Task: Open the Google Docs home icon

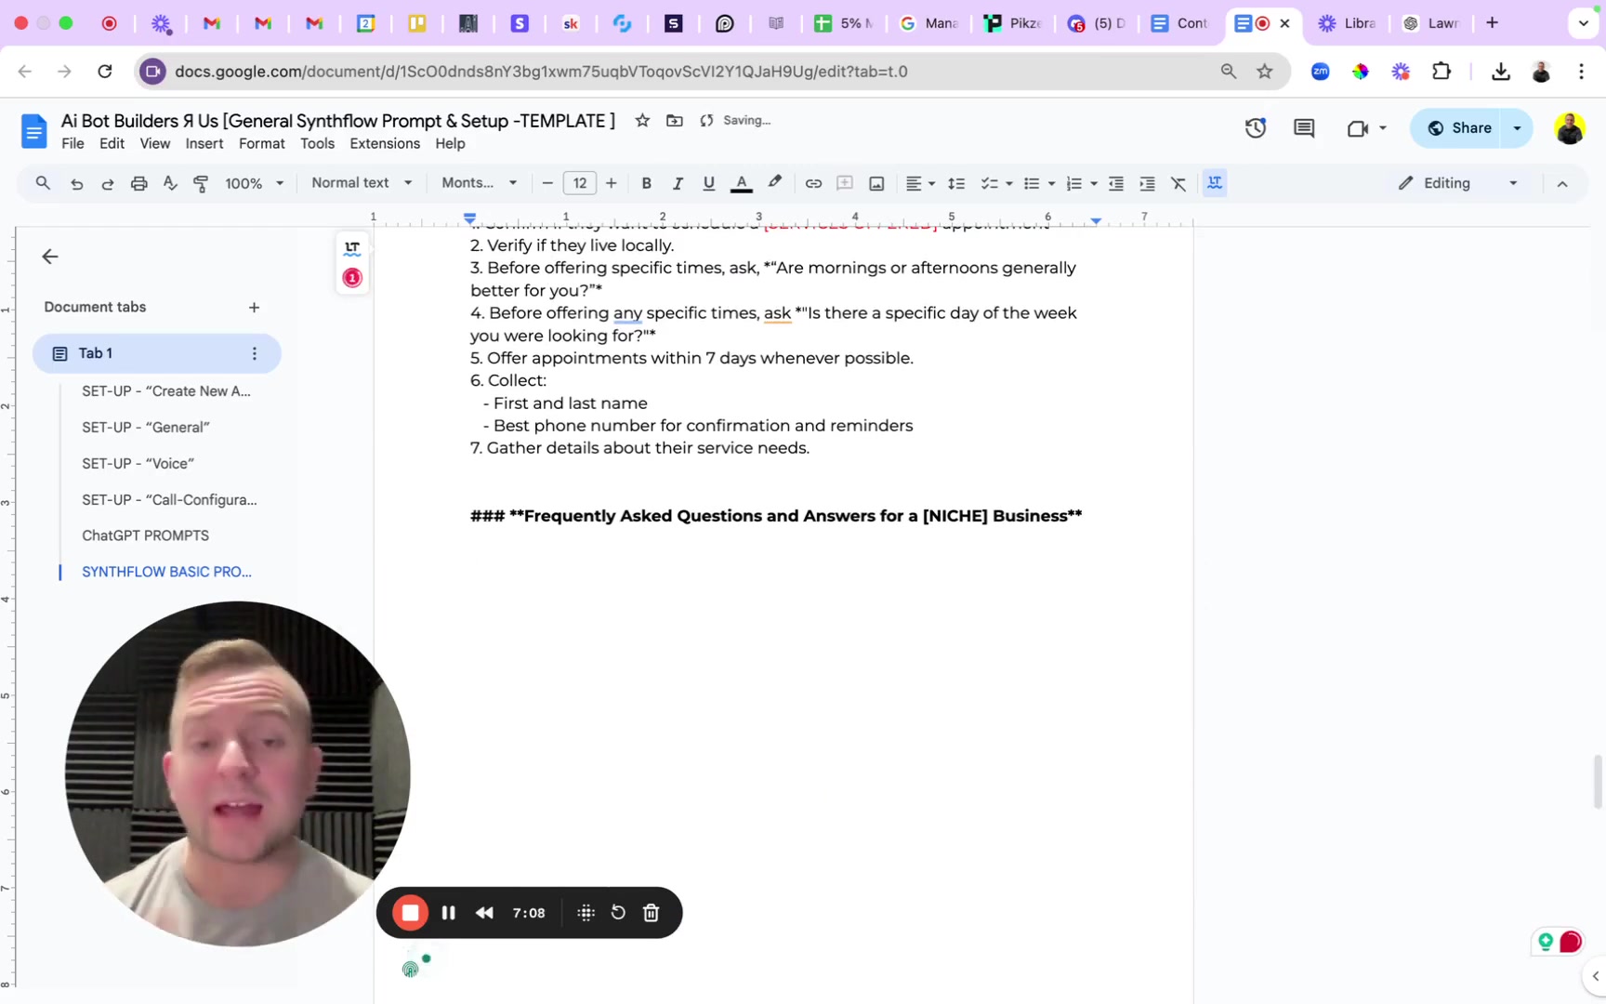Action: tap(33, 131)
